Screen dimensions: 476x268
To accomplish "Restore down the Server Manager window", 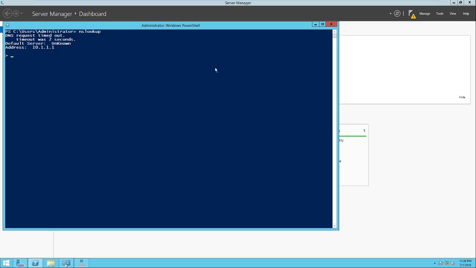I will 461,3.
